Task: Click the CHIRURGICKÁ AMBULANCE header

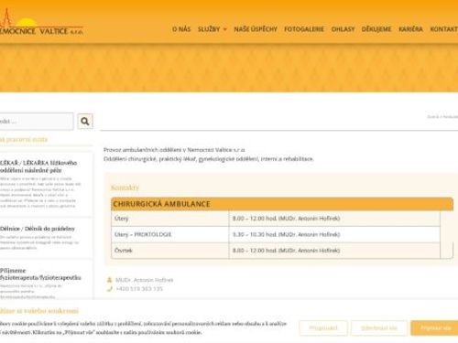Action: click(x=282, y=204)
